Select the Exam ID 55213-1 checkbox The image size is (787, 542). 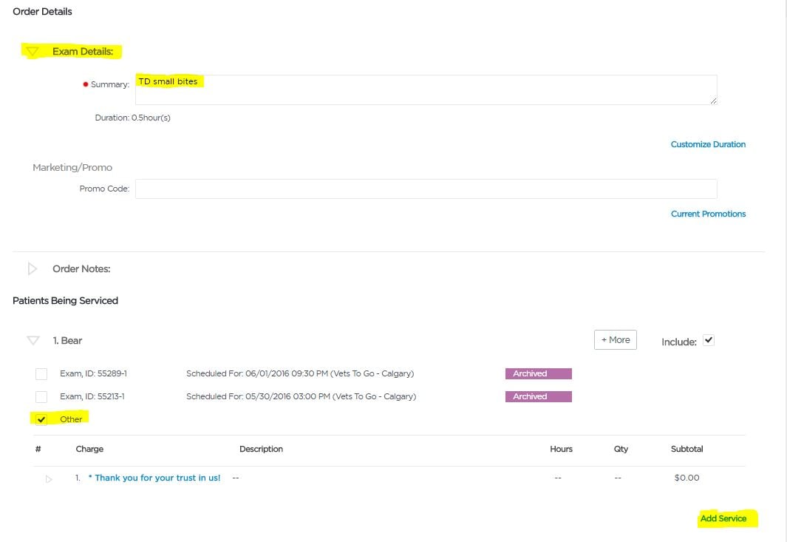41,396
